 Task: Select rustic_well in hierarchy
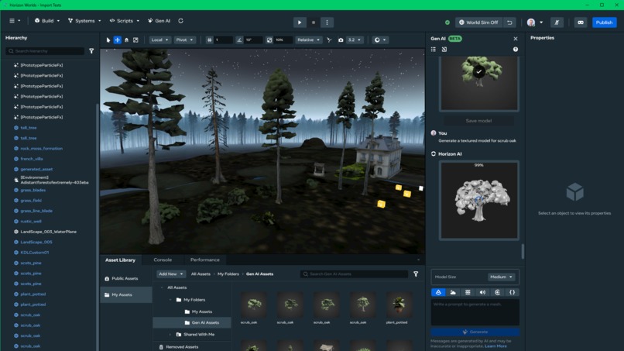31,221
